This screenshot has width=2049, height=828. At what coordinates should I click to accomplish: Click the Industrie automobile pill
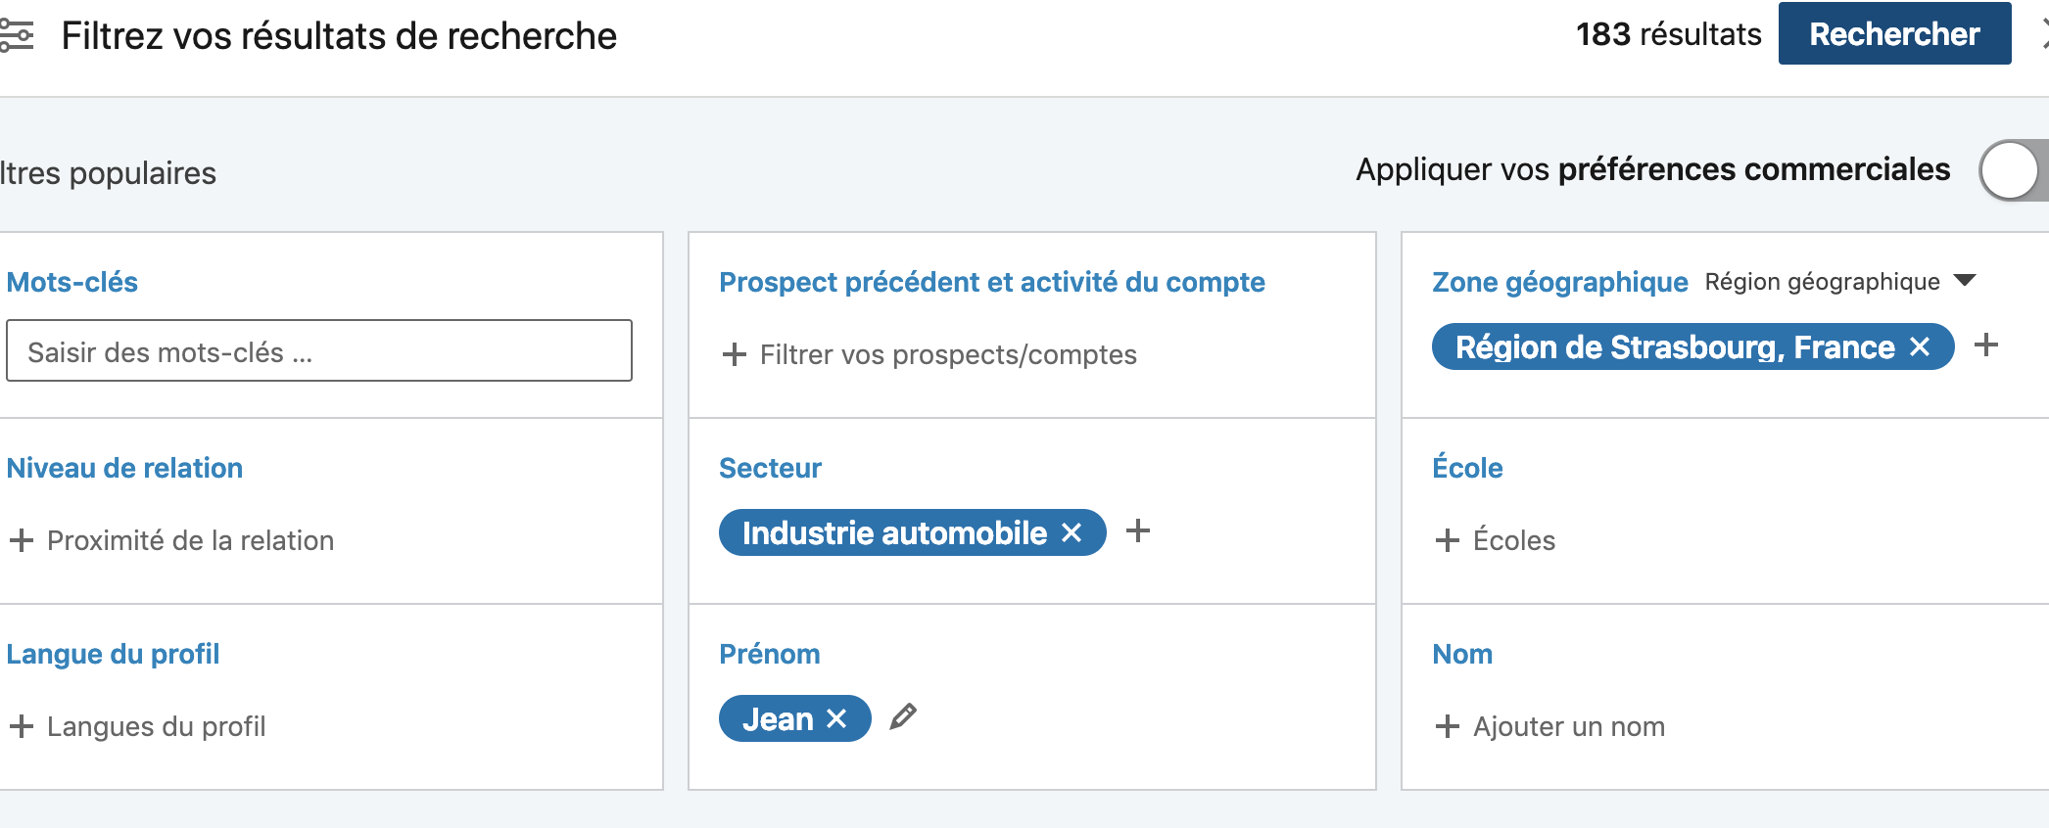[894, 533]
